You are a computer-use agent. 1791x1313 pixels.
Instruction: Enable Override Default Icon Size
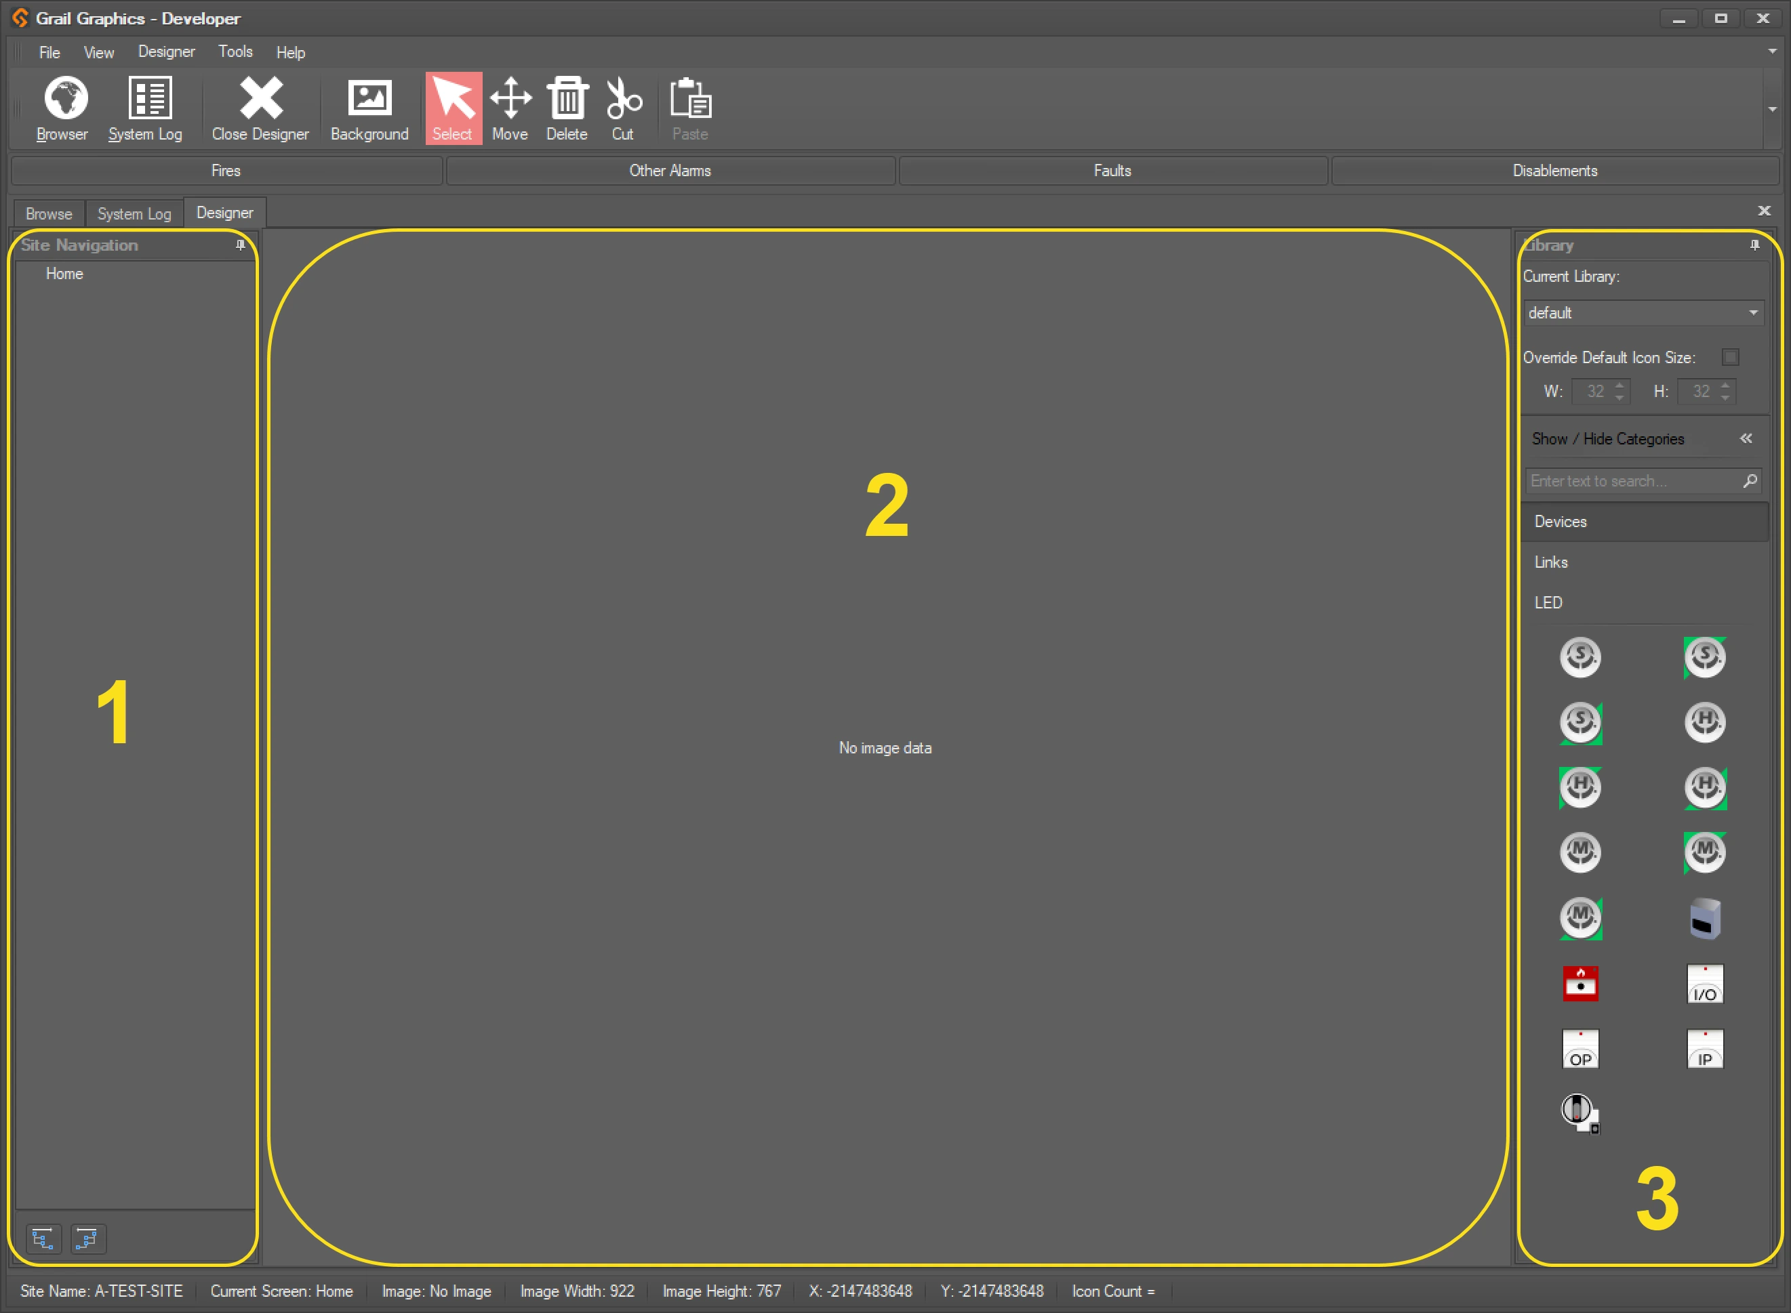tap(1730, 357)
